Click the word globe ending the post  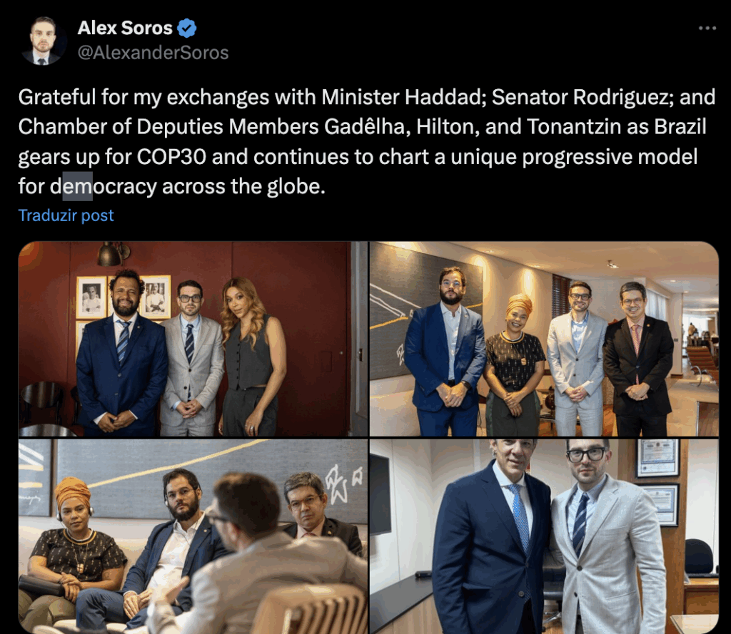pos(293,187)
